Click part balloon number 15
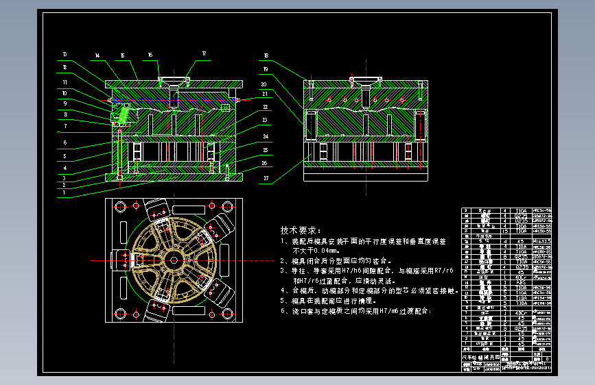Image resolution: width=595 pixels, height=385 pixels. click(x=122, y=55)
